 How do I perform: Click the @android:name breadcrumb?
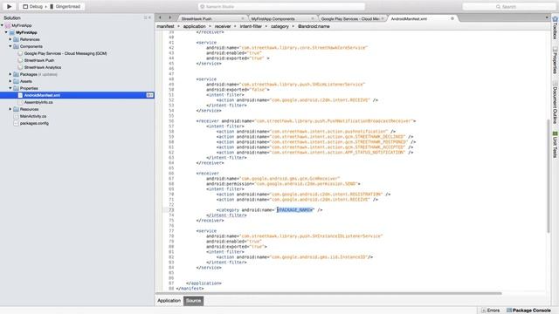click(x=314, y=26)
